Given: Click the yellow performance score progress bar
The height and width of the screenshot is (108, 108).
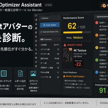Looking at the screenshot, I should coord(73,32).
